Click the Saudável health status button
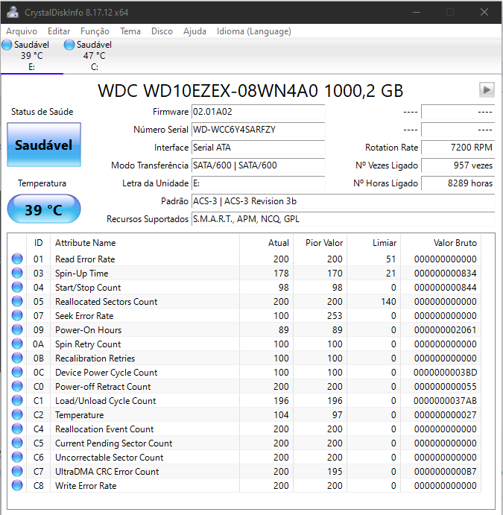The image size is (503, 515). [x=44, y=145]
